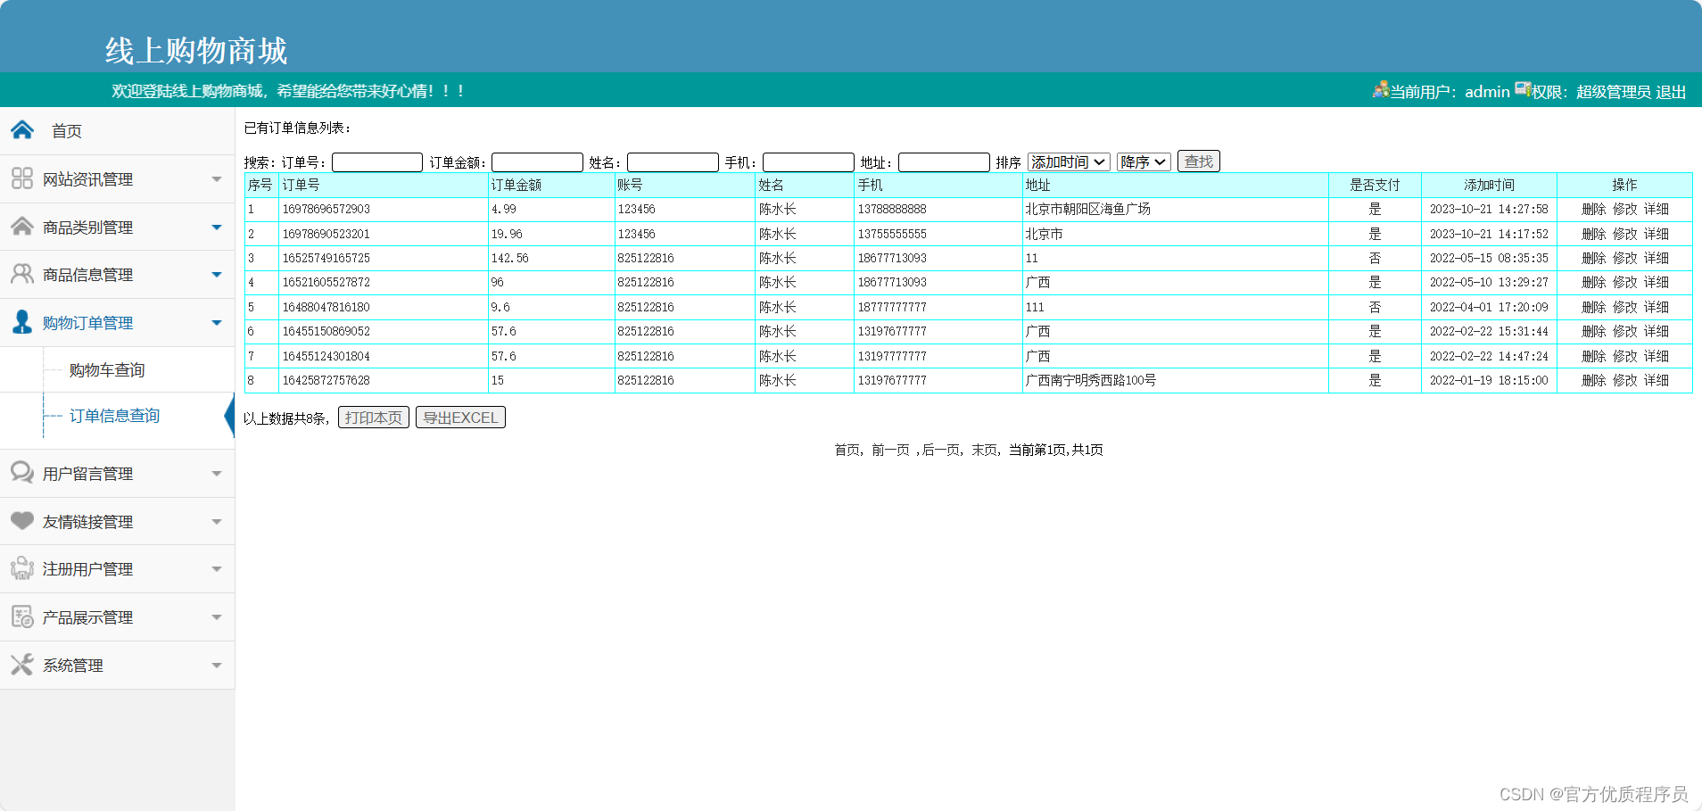This screenshot has height=811, width=1702.
Task: Click the 手机 search input
Action: pos(808,162)
